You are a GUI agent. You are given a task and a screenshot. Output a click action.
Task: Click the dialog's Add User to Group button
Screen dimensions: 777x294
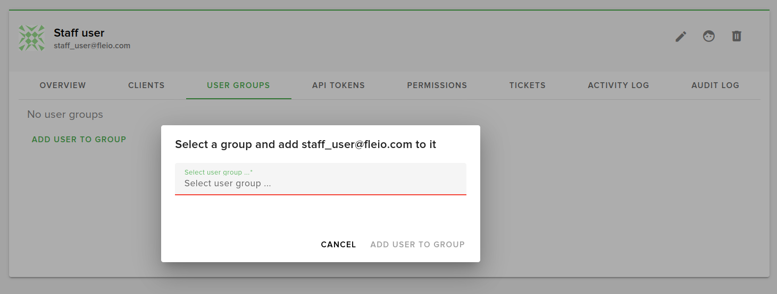point(417,245)
